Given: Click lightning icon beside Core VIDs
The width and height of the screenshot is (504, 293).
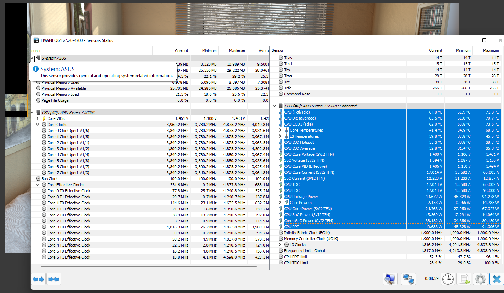Looking at the screenshot, I should (x=44, y=118).
